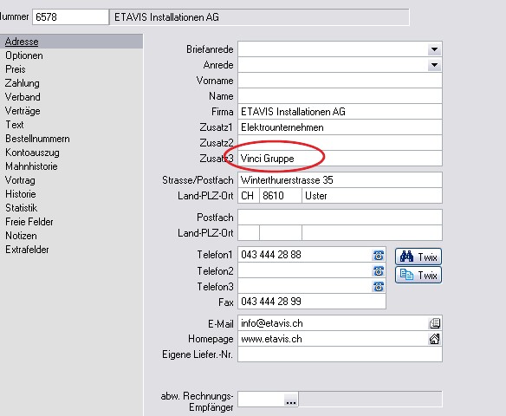Expand the Briefanrede dropdown
This screenshot has width=506, height=416.
click(x=434, y=49)
